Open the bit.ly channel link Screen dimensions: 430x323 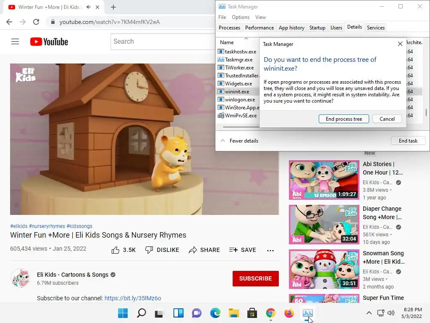pyautogui.click(x=133, y=298)
